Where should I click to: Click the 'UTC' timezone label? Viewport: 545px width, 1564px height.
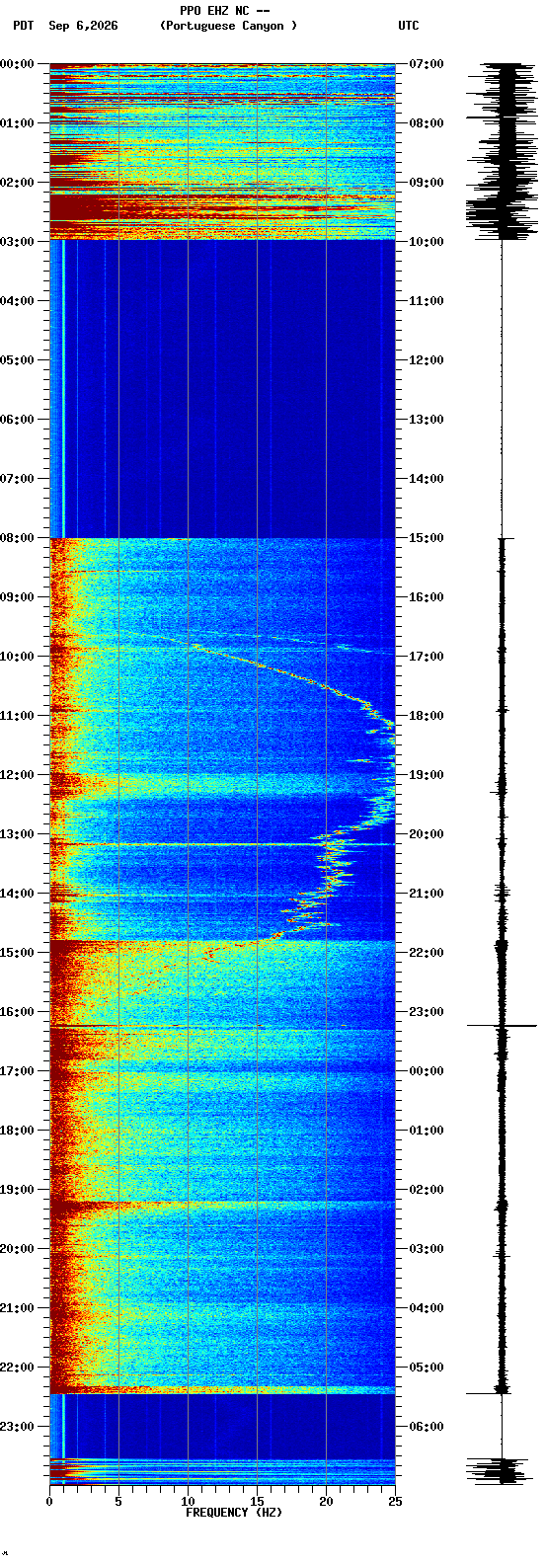[409, 26]
